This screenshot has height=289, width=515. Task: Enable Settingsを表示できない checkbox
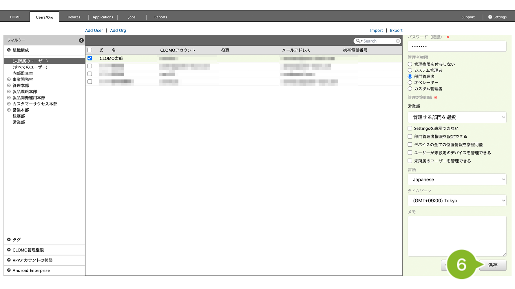point(410,128)
